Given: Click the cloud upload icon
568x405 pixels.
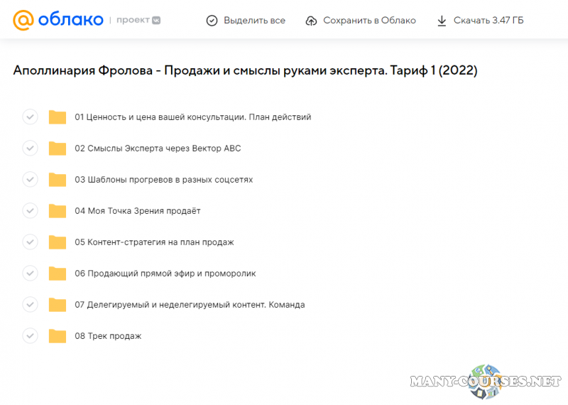Looking at the screenshot, I should click(x=311, y=21).
